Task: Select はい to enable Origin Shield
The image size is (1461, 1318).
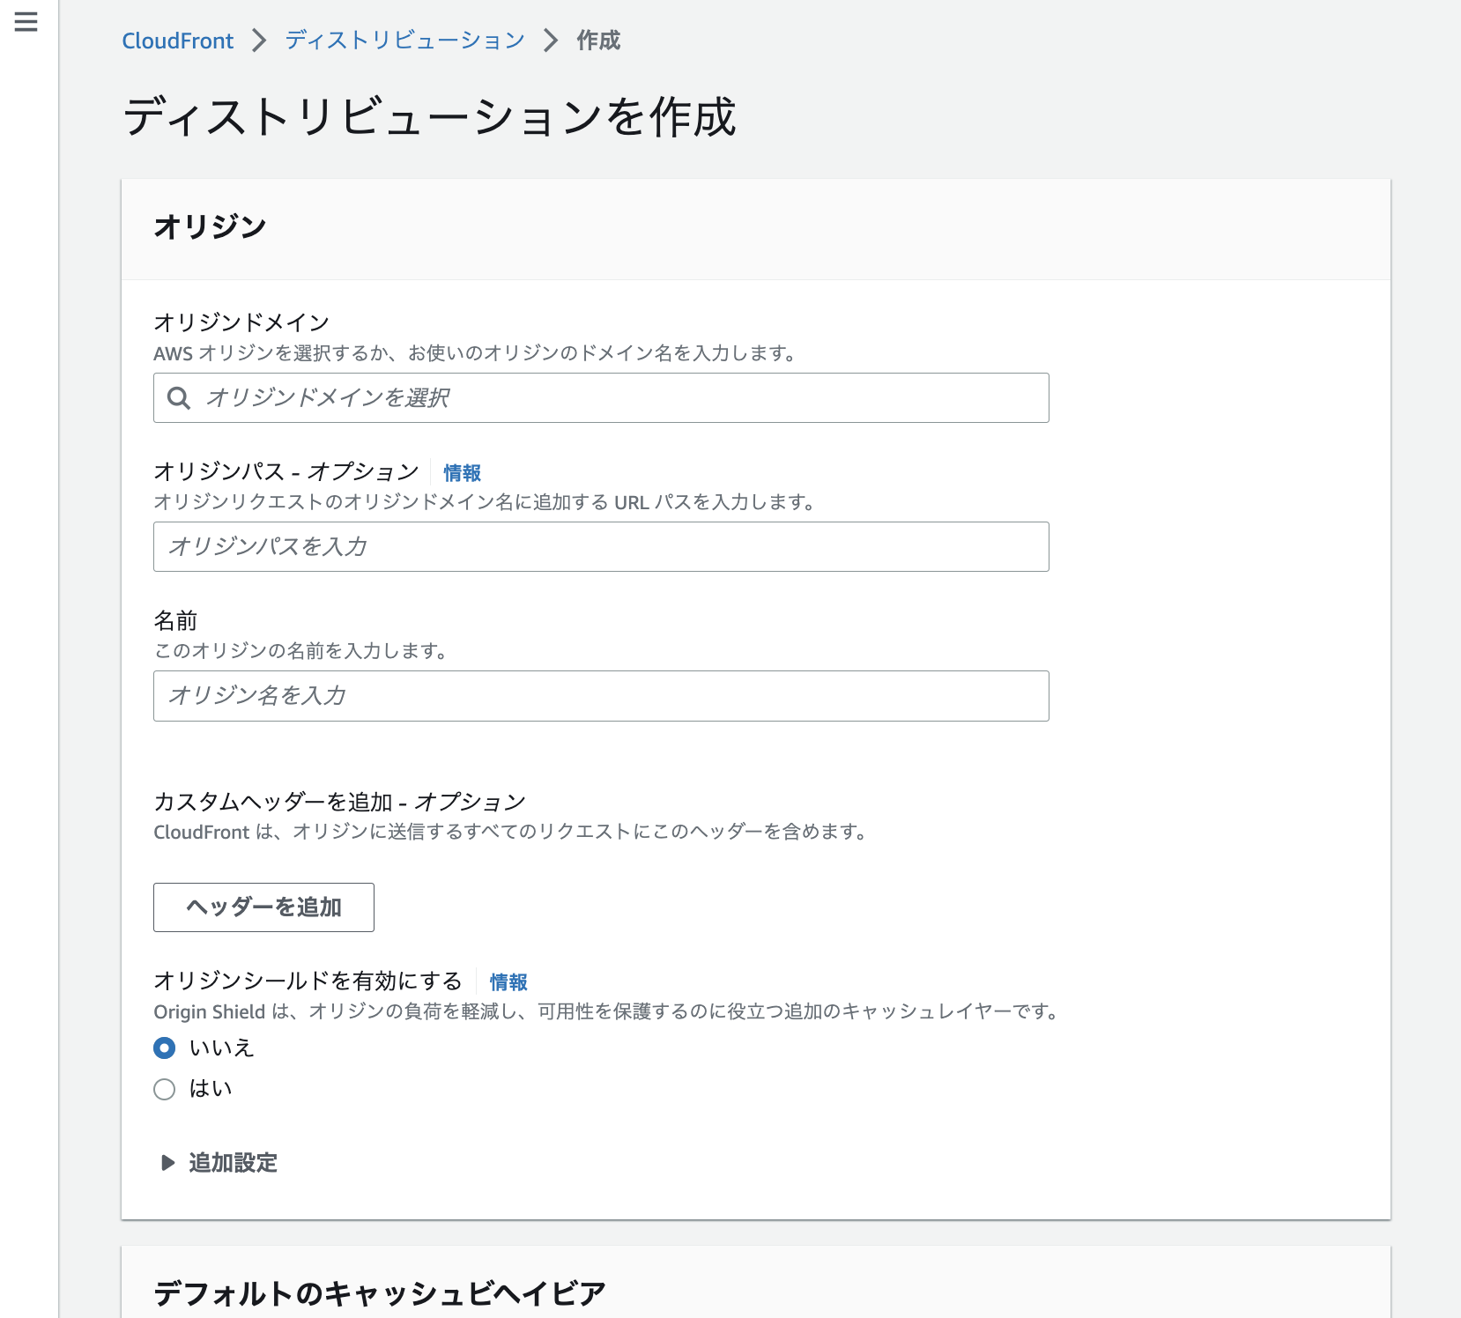Action: (165, 1089)
